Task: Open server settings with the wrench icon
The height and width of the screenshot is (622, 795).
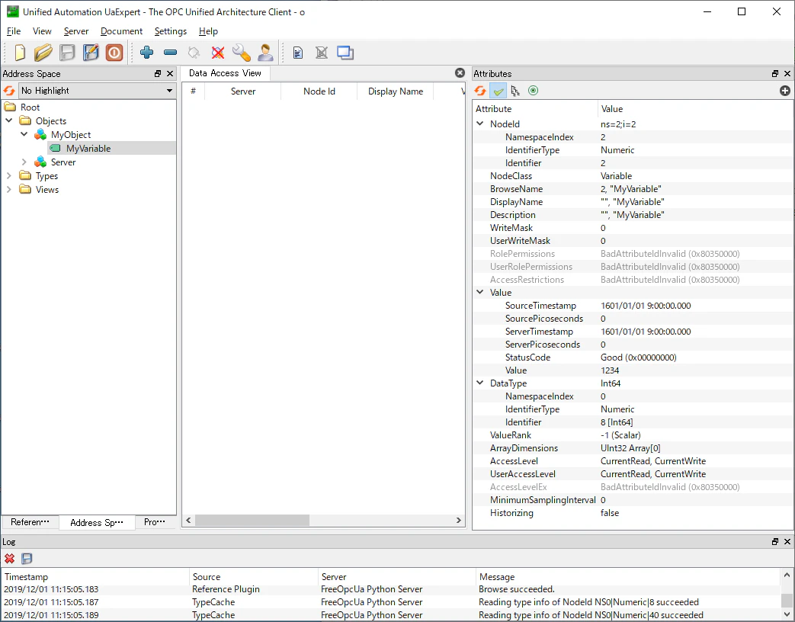Action: (x=242, y=52)
